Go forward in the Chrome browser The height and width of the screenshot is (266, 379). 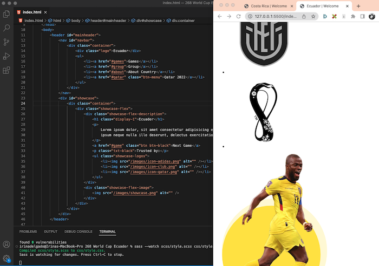[x=229, y=16]
